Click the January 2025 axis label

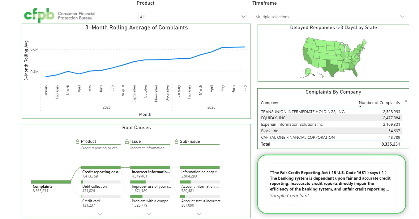[x=46, y=91]
